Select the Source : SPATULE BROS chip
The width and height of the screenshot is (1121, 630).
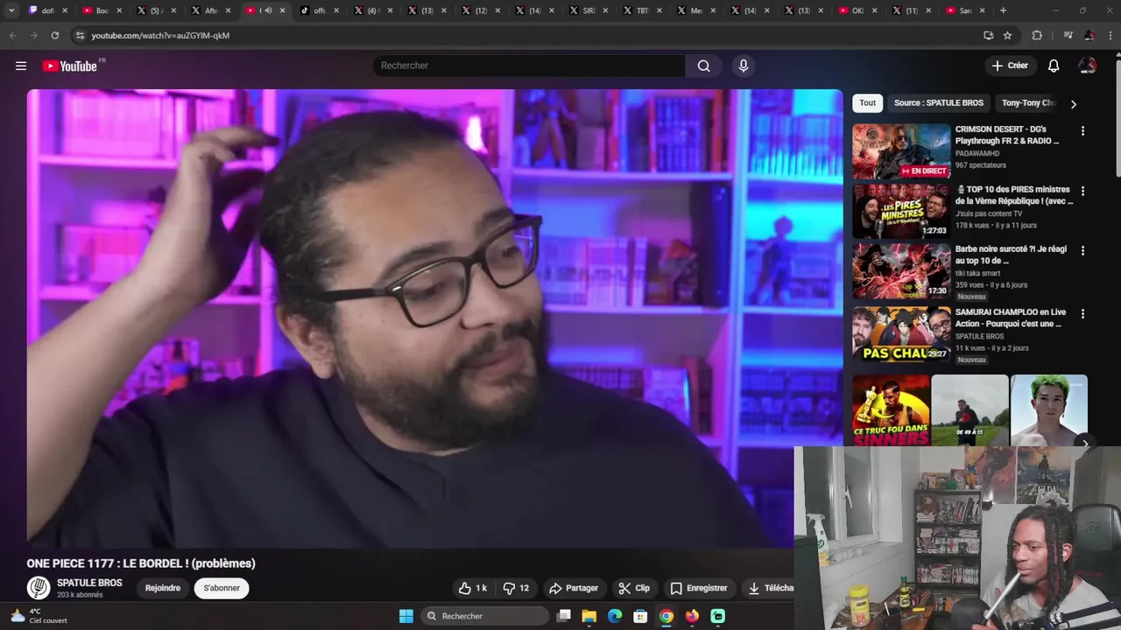coord(939,102)
